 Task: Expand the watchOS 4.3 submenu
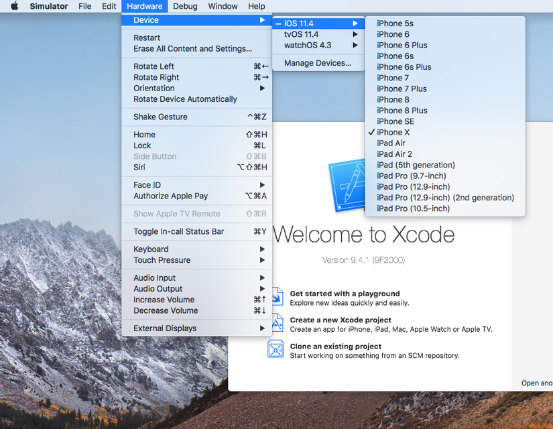pos(318,46)
